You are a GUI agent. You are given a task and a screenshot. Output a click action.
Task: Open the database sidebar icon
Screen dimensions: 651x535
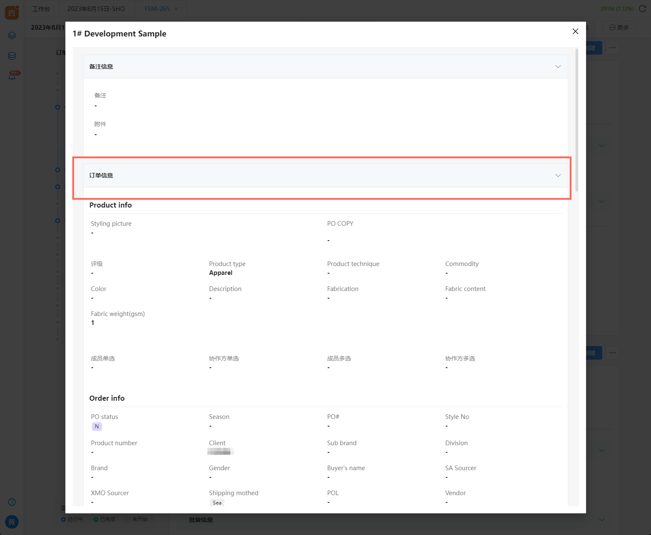tap(12, 56)
